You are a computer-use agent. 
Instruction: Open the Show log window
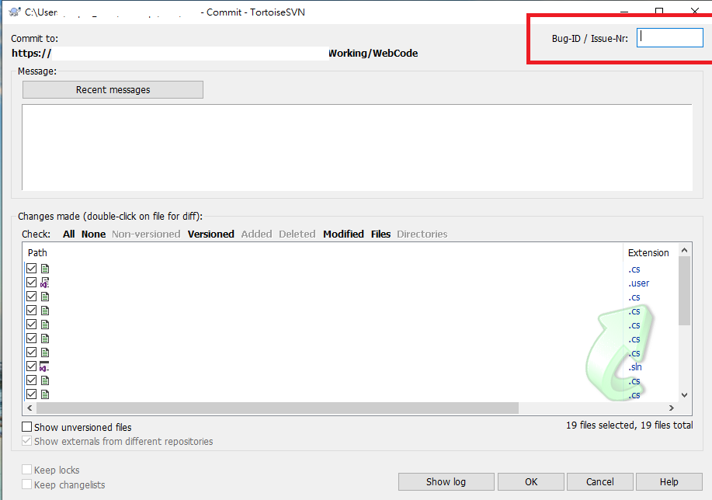coord(446,481)
